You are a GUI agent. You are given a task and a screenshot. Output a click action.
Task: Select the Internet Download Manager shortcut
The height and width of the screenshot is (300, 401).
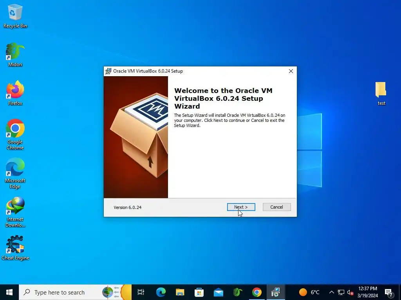click(15, 212)
